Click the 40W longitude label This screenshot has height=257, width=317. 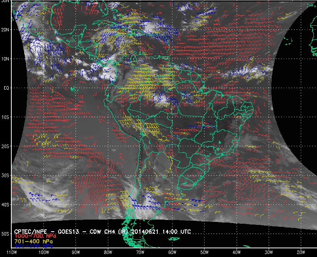[x=237, y=252]
